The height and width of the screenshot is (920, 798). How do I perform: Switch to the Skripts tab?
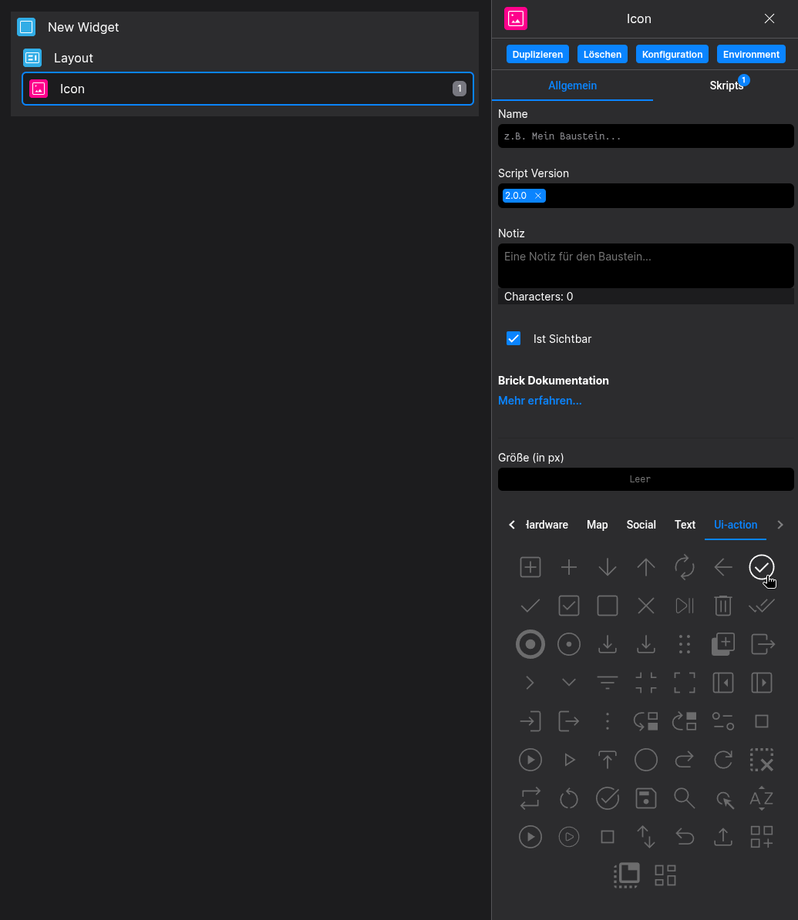tap(726, 86)
